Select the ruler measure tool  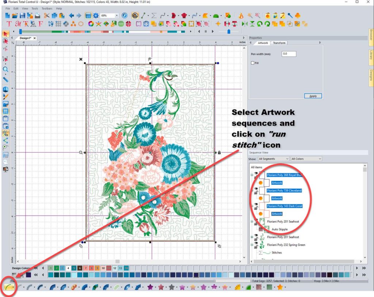click(5, 79)
